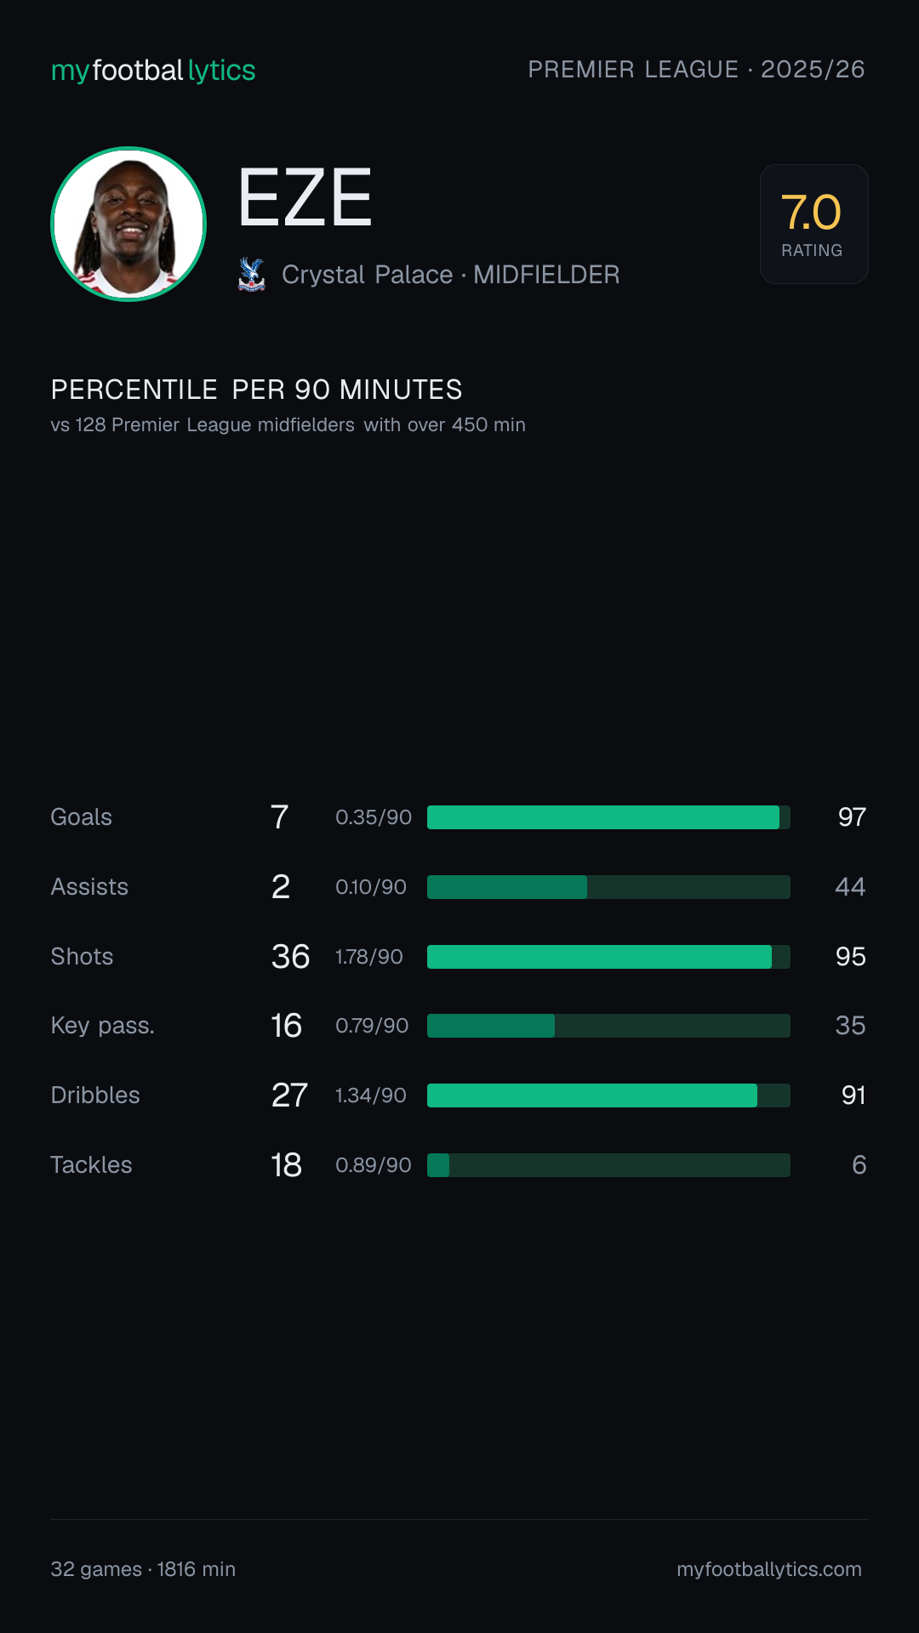The height and width of the screenshot is (1633, 919).
Task: Open Eze's player photo
Action: point(128,224)
